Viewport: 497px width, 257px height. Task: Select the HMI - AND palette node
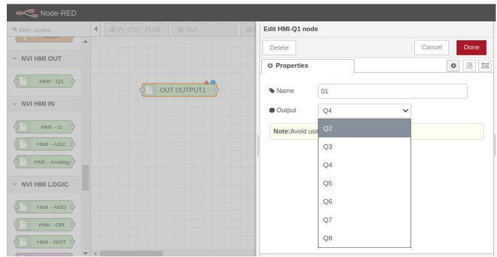pyautogui.click(x=43, y=207)
